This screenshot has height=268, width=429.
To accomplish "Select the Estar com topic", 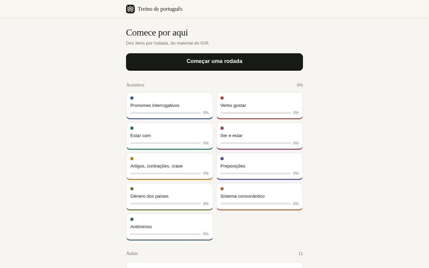I will tap(170, 136).
